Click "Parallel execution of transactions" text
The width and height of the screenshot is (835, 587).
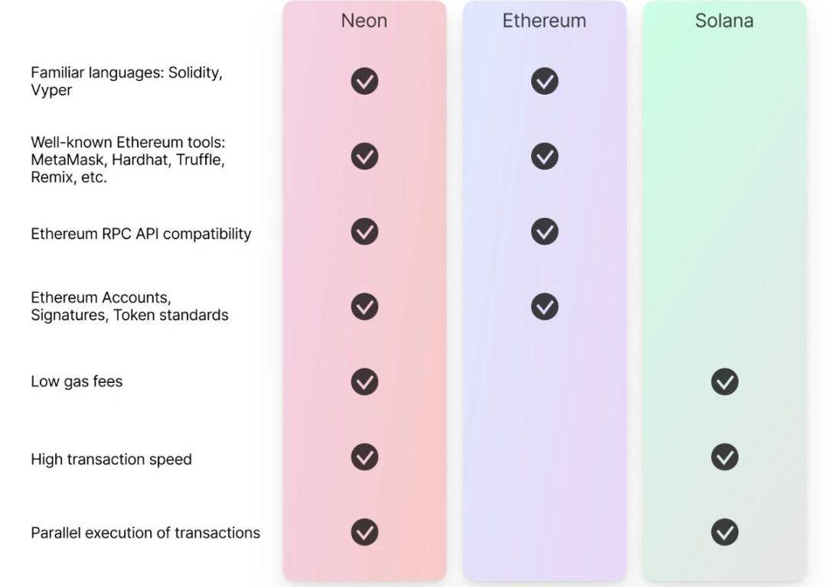[145, 533]
